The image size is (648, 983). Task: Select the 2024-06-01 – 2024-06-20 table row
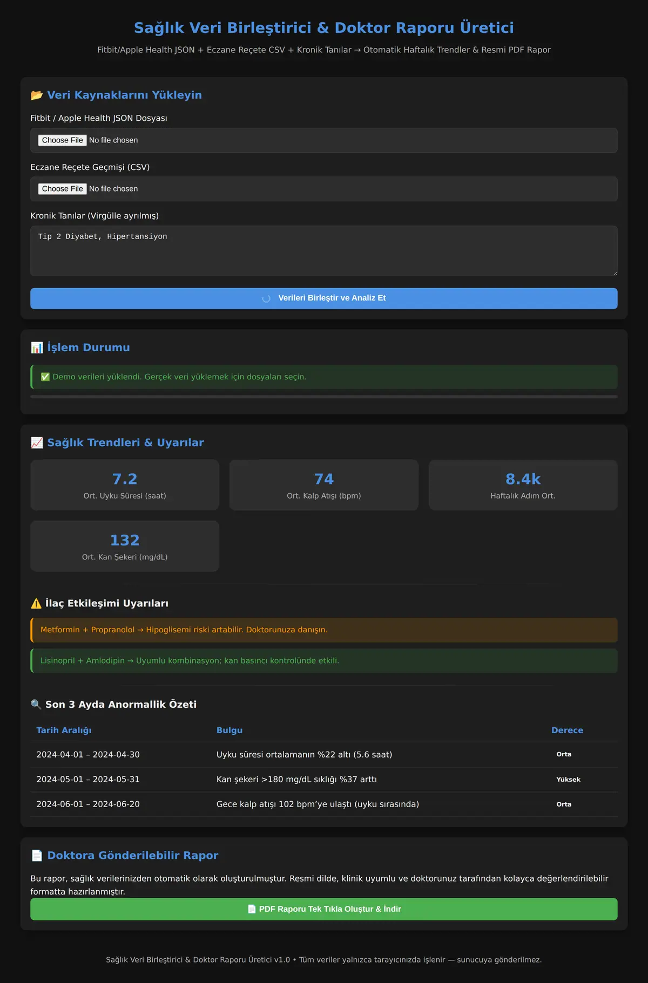click(x=324, y=804)
